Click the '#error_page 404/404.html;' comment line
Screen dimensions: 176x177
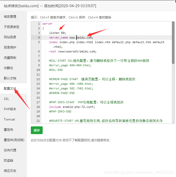(70, 65)
